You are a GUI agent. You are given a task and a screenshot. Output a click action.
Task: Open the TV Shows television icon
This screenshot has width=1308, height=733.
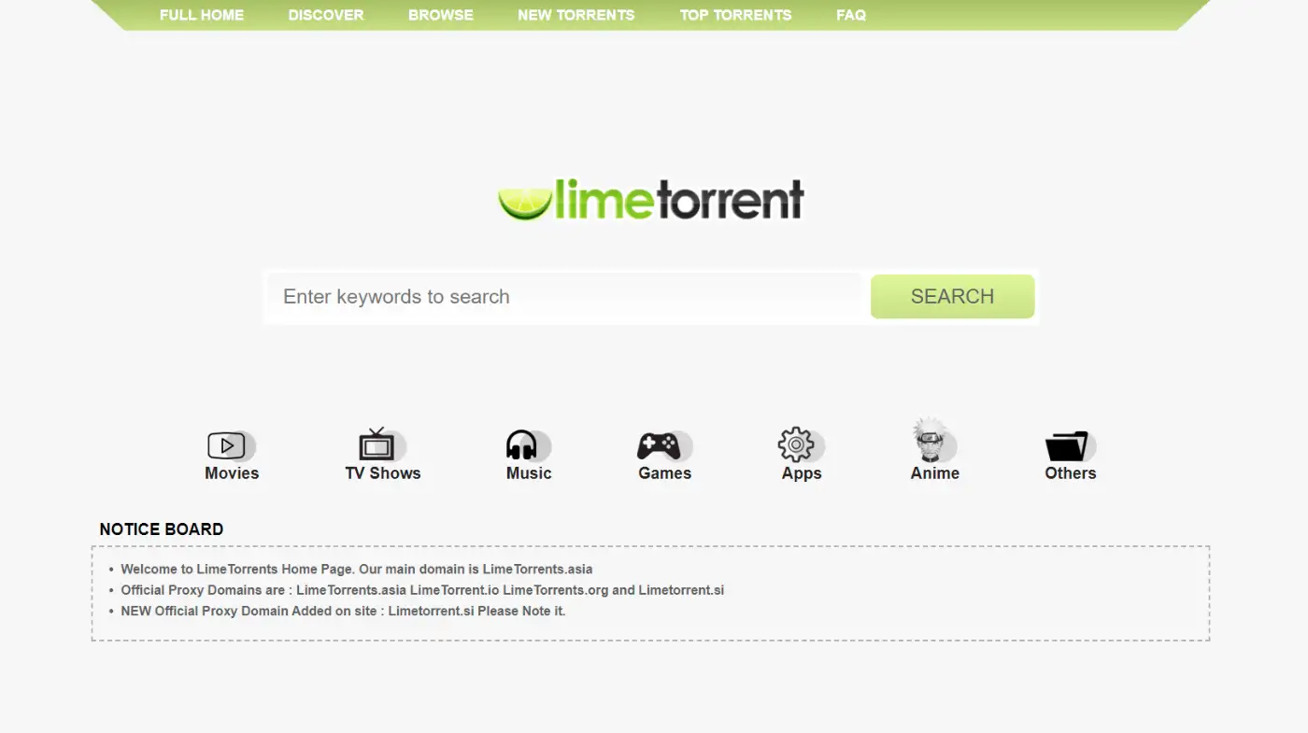(x=382, y=444)
